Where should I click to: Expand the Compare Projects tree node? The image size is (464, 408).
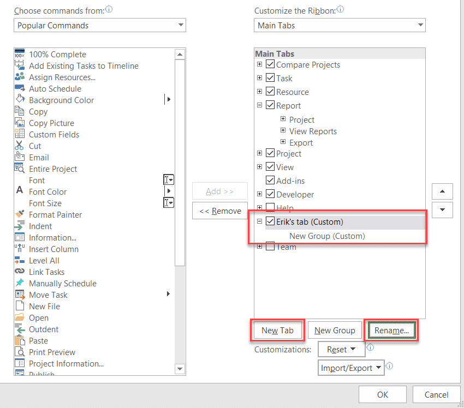point(259,64)
